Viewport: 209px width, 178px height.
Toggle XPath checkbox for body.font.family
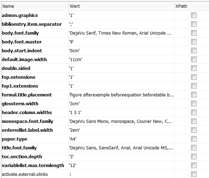tap(194, 33)
